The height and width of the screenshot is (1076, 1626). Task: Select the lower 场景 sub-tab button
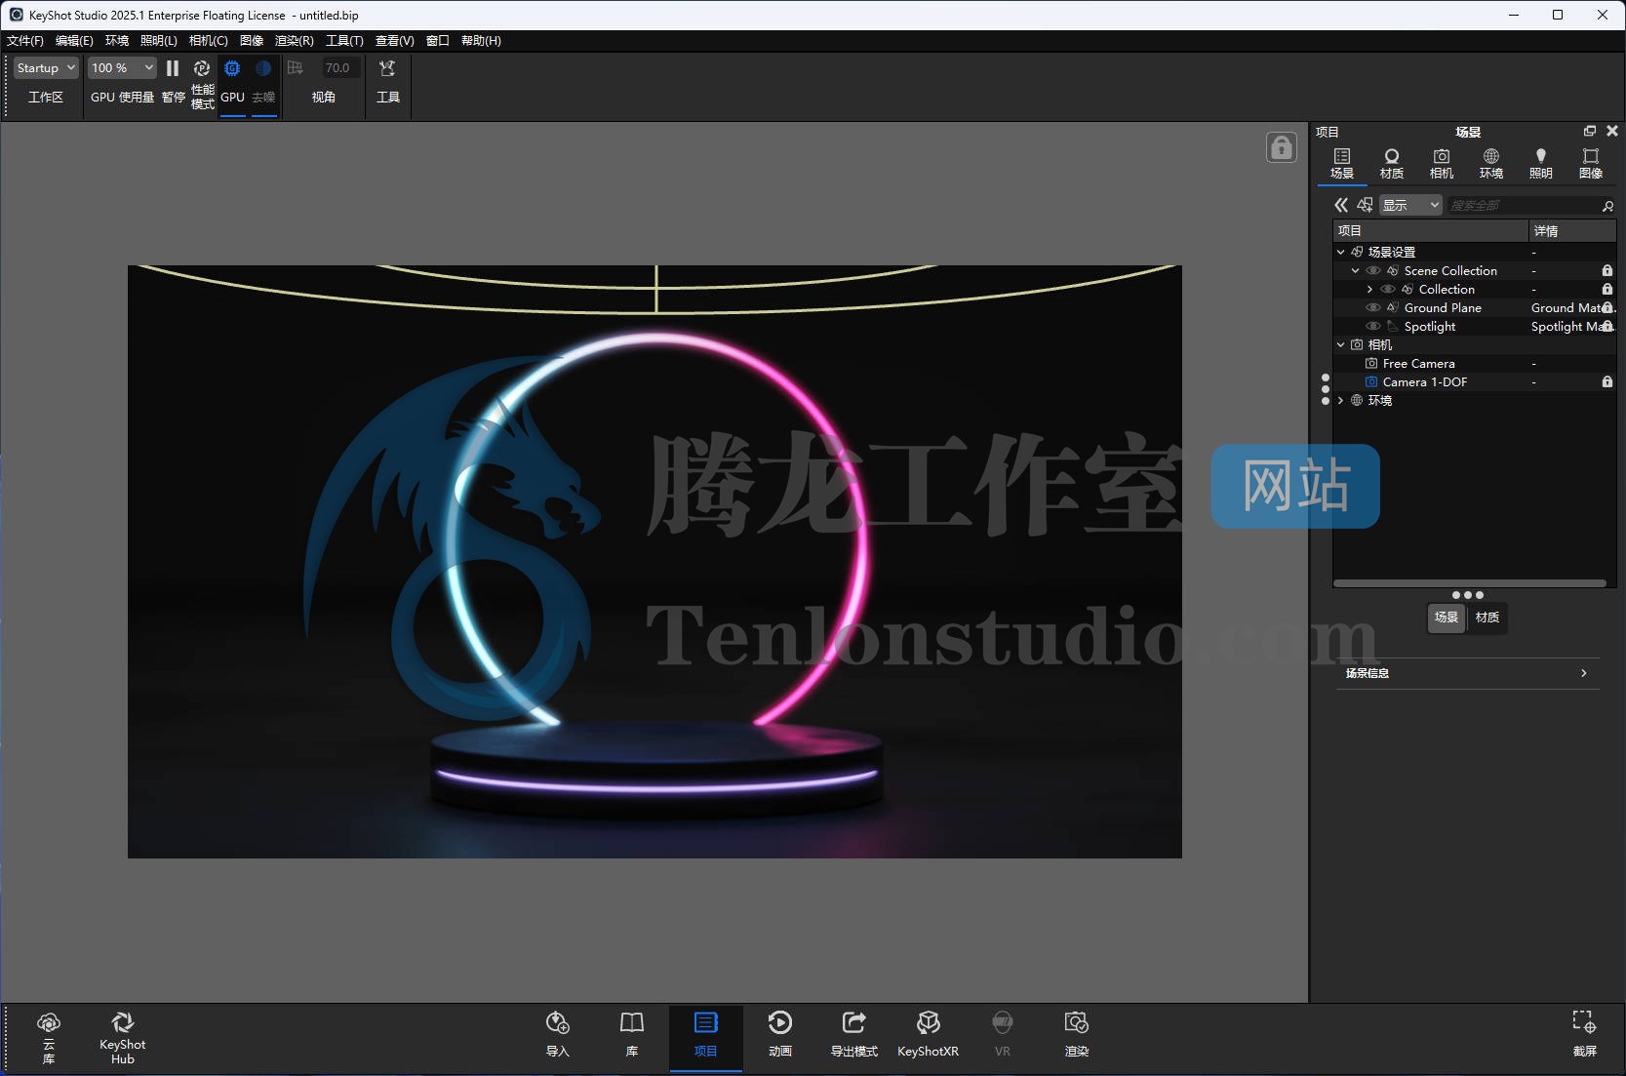click(1446, 618)
